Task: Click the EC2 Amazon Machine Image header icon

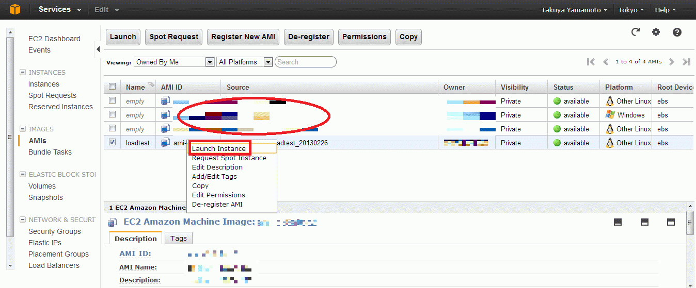Action: (x=113, y=223)
